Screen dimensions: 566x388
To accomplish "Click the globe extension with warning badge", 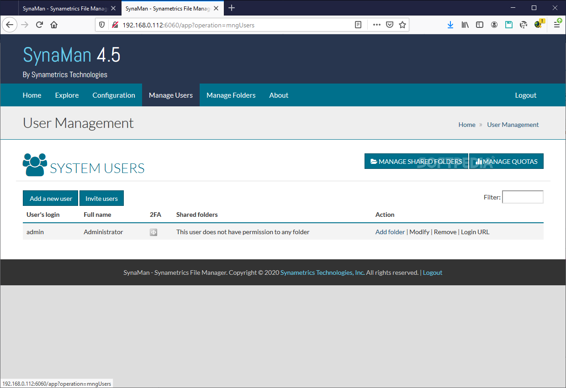I will (x=539, y=24).
